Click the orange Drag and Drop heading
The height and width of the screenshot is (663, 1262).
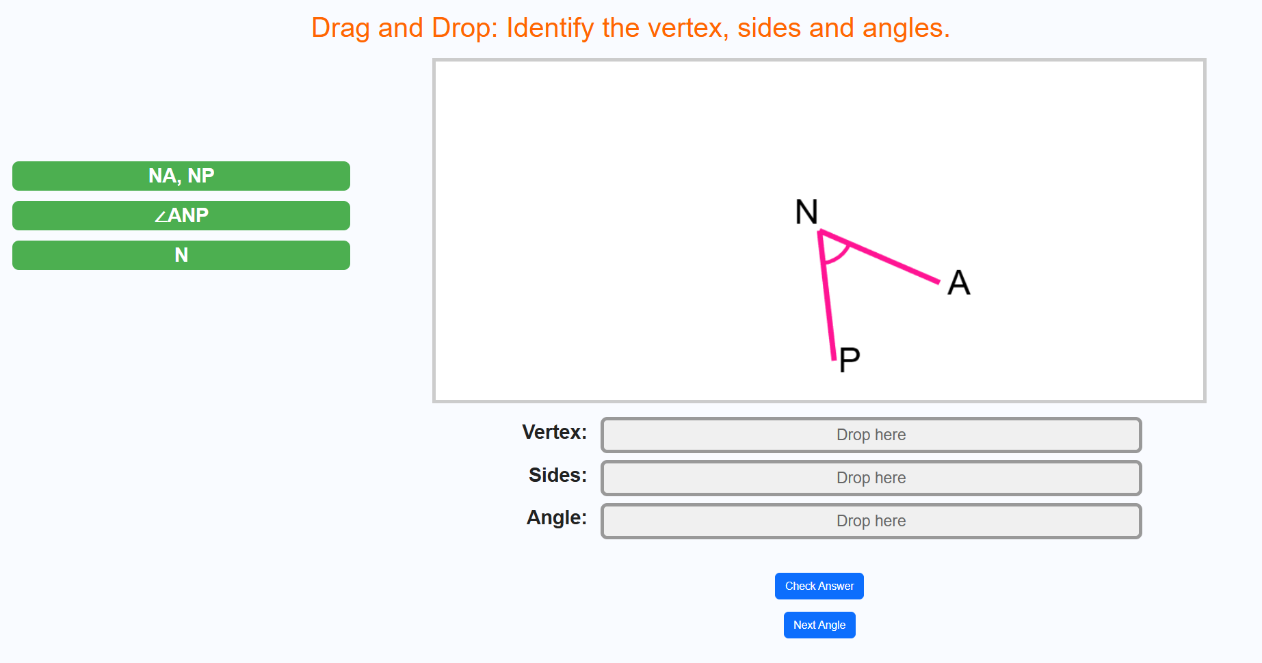click(630, 28)
